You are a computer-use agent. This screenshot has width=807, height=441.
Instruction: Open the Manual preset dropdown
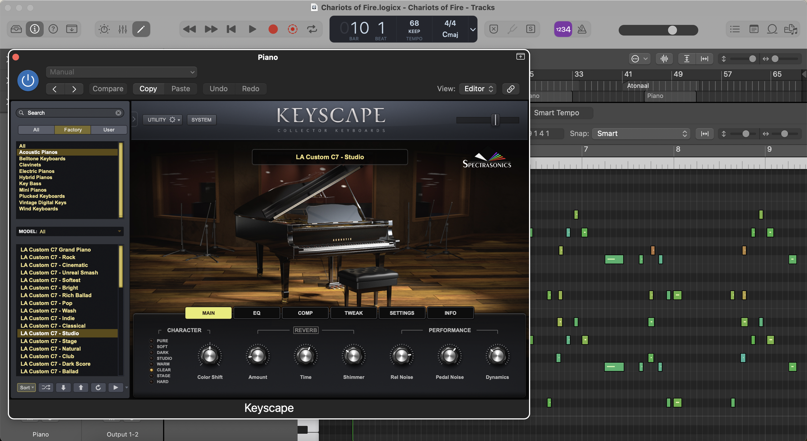pyautogui.click(x=122, y=72)
